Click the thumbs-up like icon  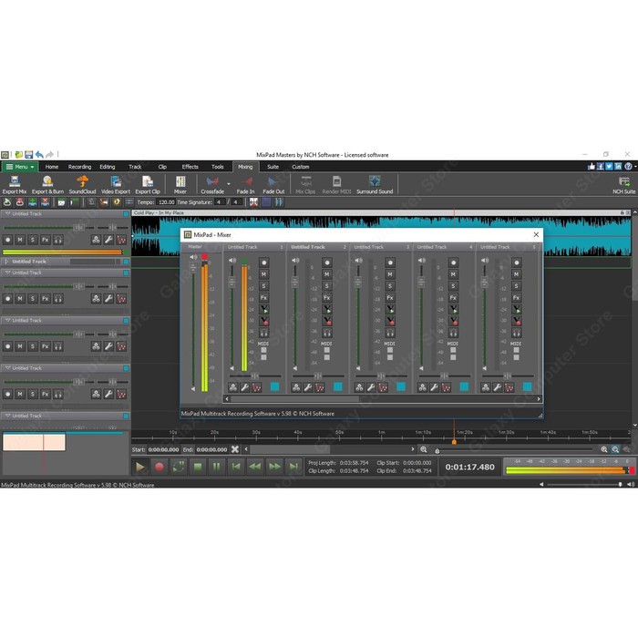point(592,166)
